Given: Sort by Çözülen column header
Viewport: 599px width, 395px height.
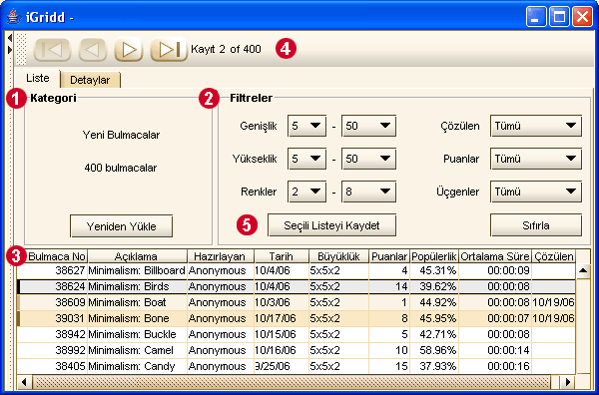Looking at the screenshot, I should [x=553, y=256].
